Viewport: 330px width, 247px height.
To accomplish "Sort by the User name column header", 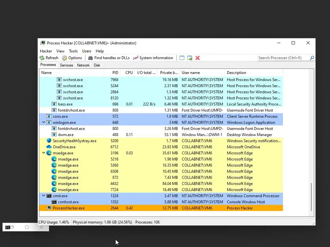I will coord(202,73).
